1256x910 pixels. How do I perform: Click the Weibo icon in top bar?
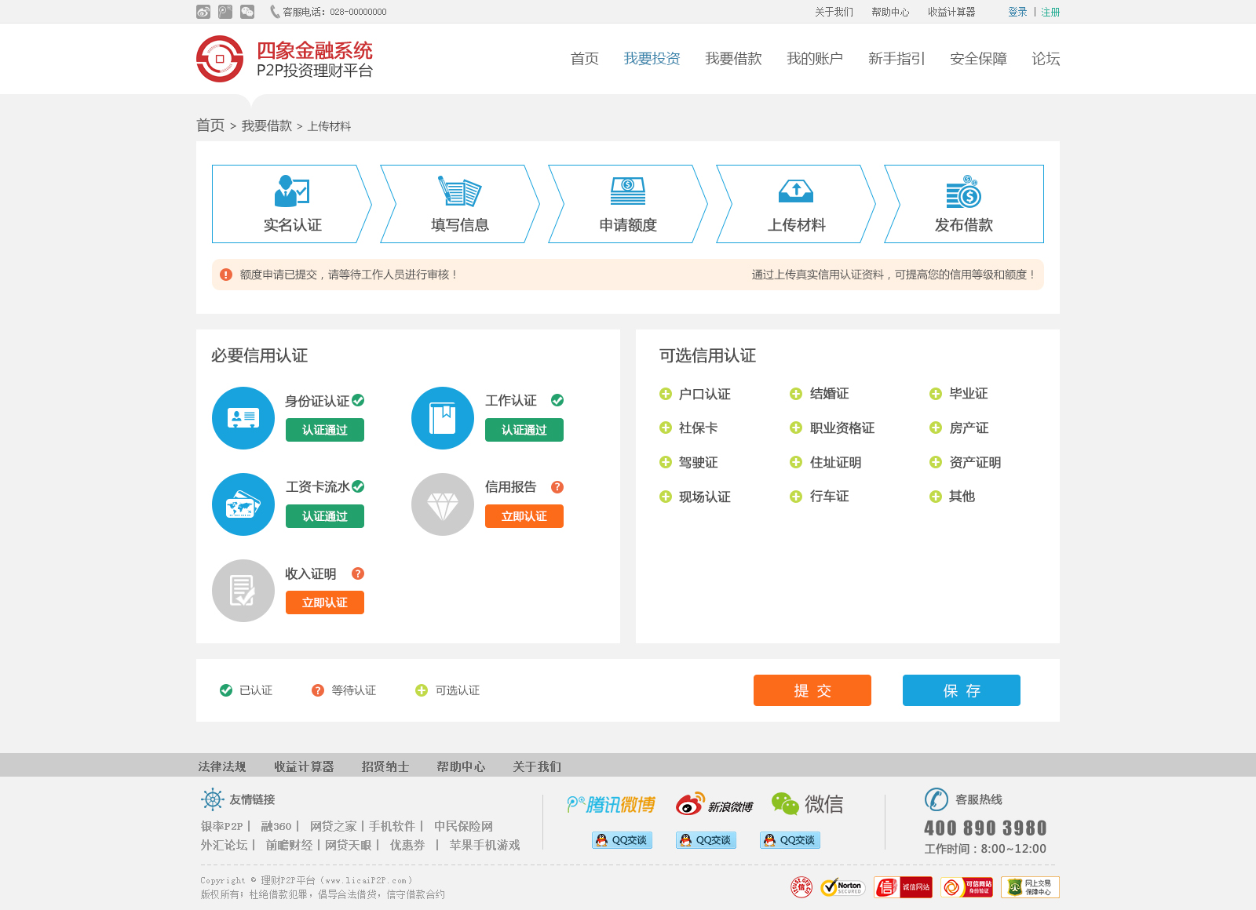pos(203,12)
